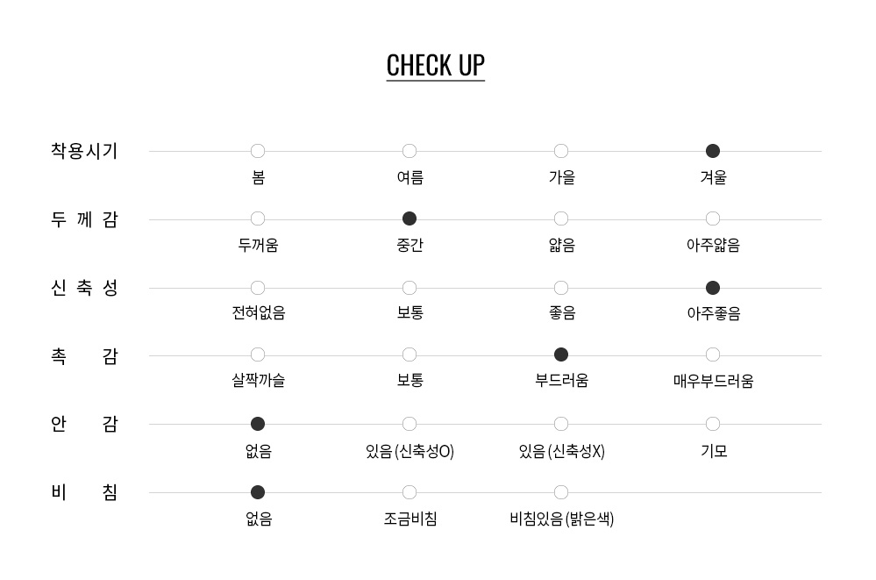Select 살짝까슬 texture option
This screenshot has width=876, height=580.
[258, 354]
